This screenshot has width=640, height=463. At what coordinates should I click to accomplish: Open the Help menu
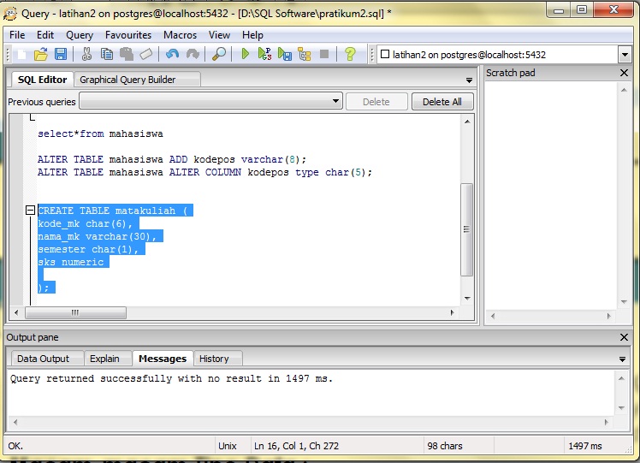click(x=252, y=35)
